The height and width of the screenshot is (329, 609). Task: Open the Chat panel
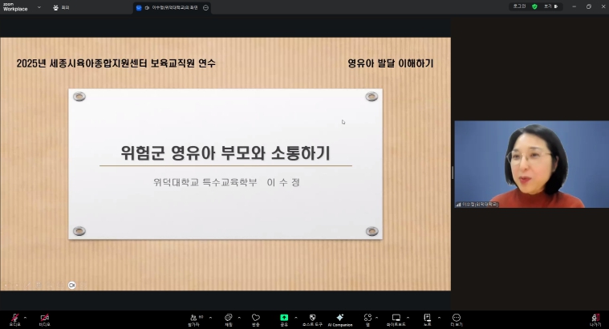click(229, 318)
